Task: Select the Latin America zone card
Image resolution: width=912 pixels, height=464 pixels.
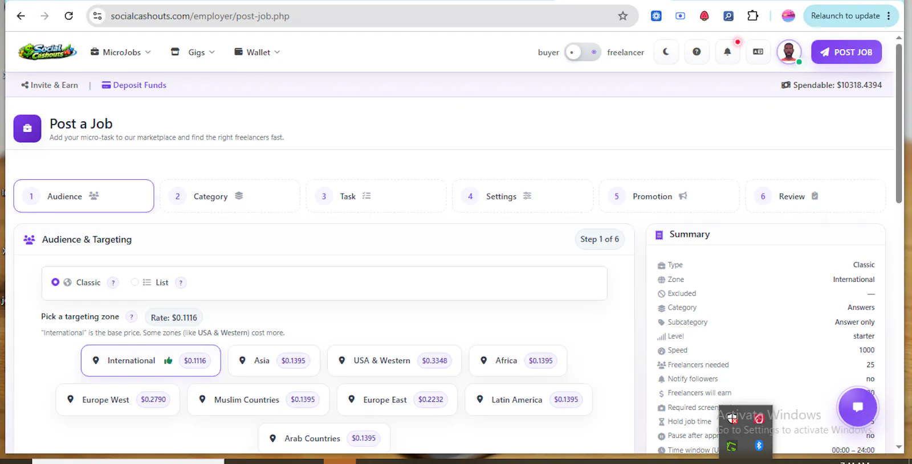Action: pos(529,400)
